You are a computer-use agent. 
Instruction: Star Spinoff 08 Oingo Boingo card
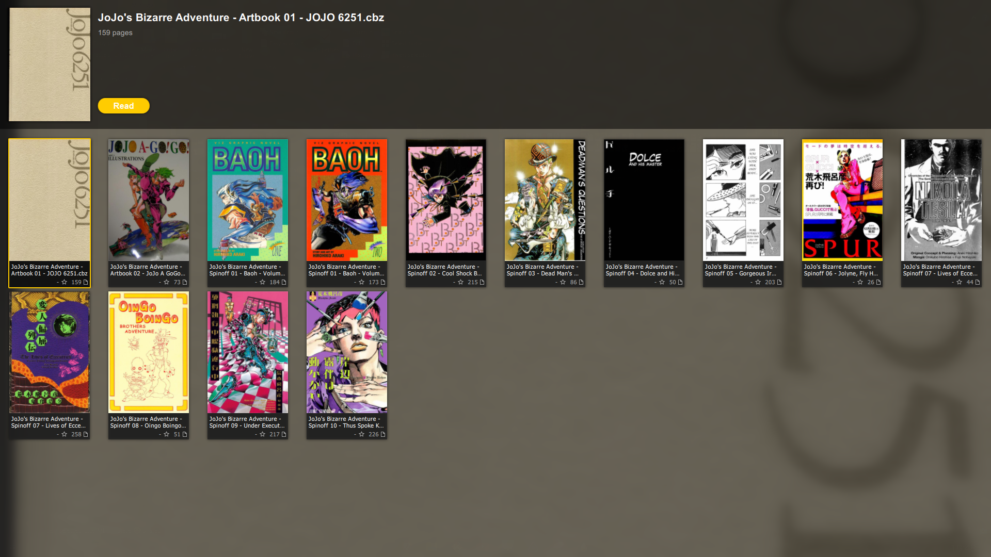(x=167, y=434)
